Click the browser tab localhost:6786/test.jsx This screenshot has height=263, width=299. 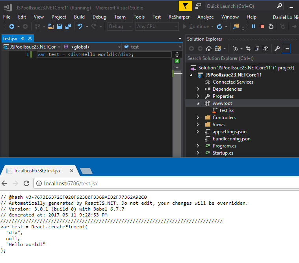37,171
